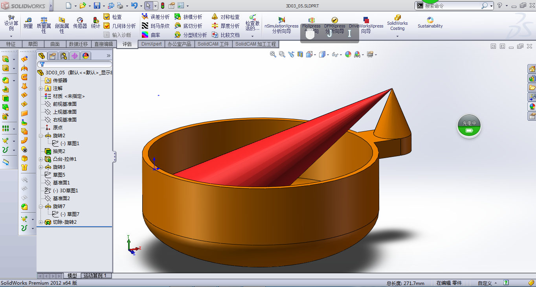Image resolution: width=536 pixels, height=287 pixels.
Task: Open 比较文档 compare documents
Action: pyautogui.click(x=226, y=35)
